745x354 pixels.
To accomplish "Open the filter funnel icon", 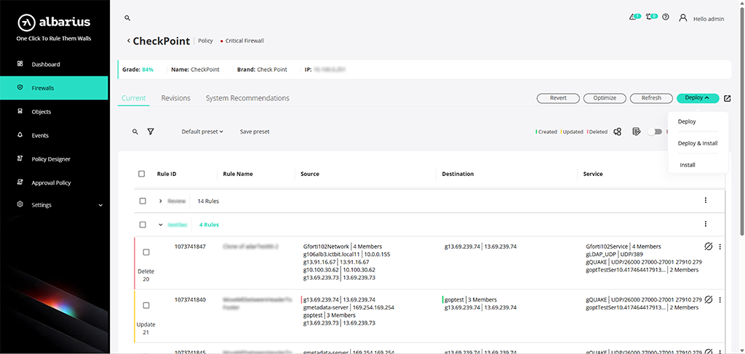I will (x=151, y=132).
